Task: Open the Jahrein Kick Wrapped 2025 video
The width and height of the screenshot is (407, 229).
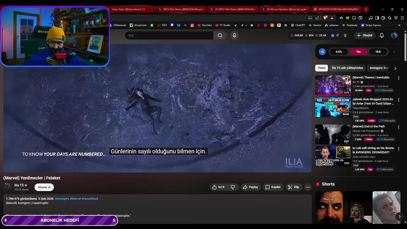Action: point(333,107)
